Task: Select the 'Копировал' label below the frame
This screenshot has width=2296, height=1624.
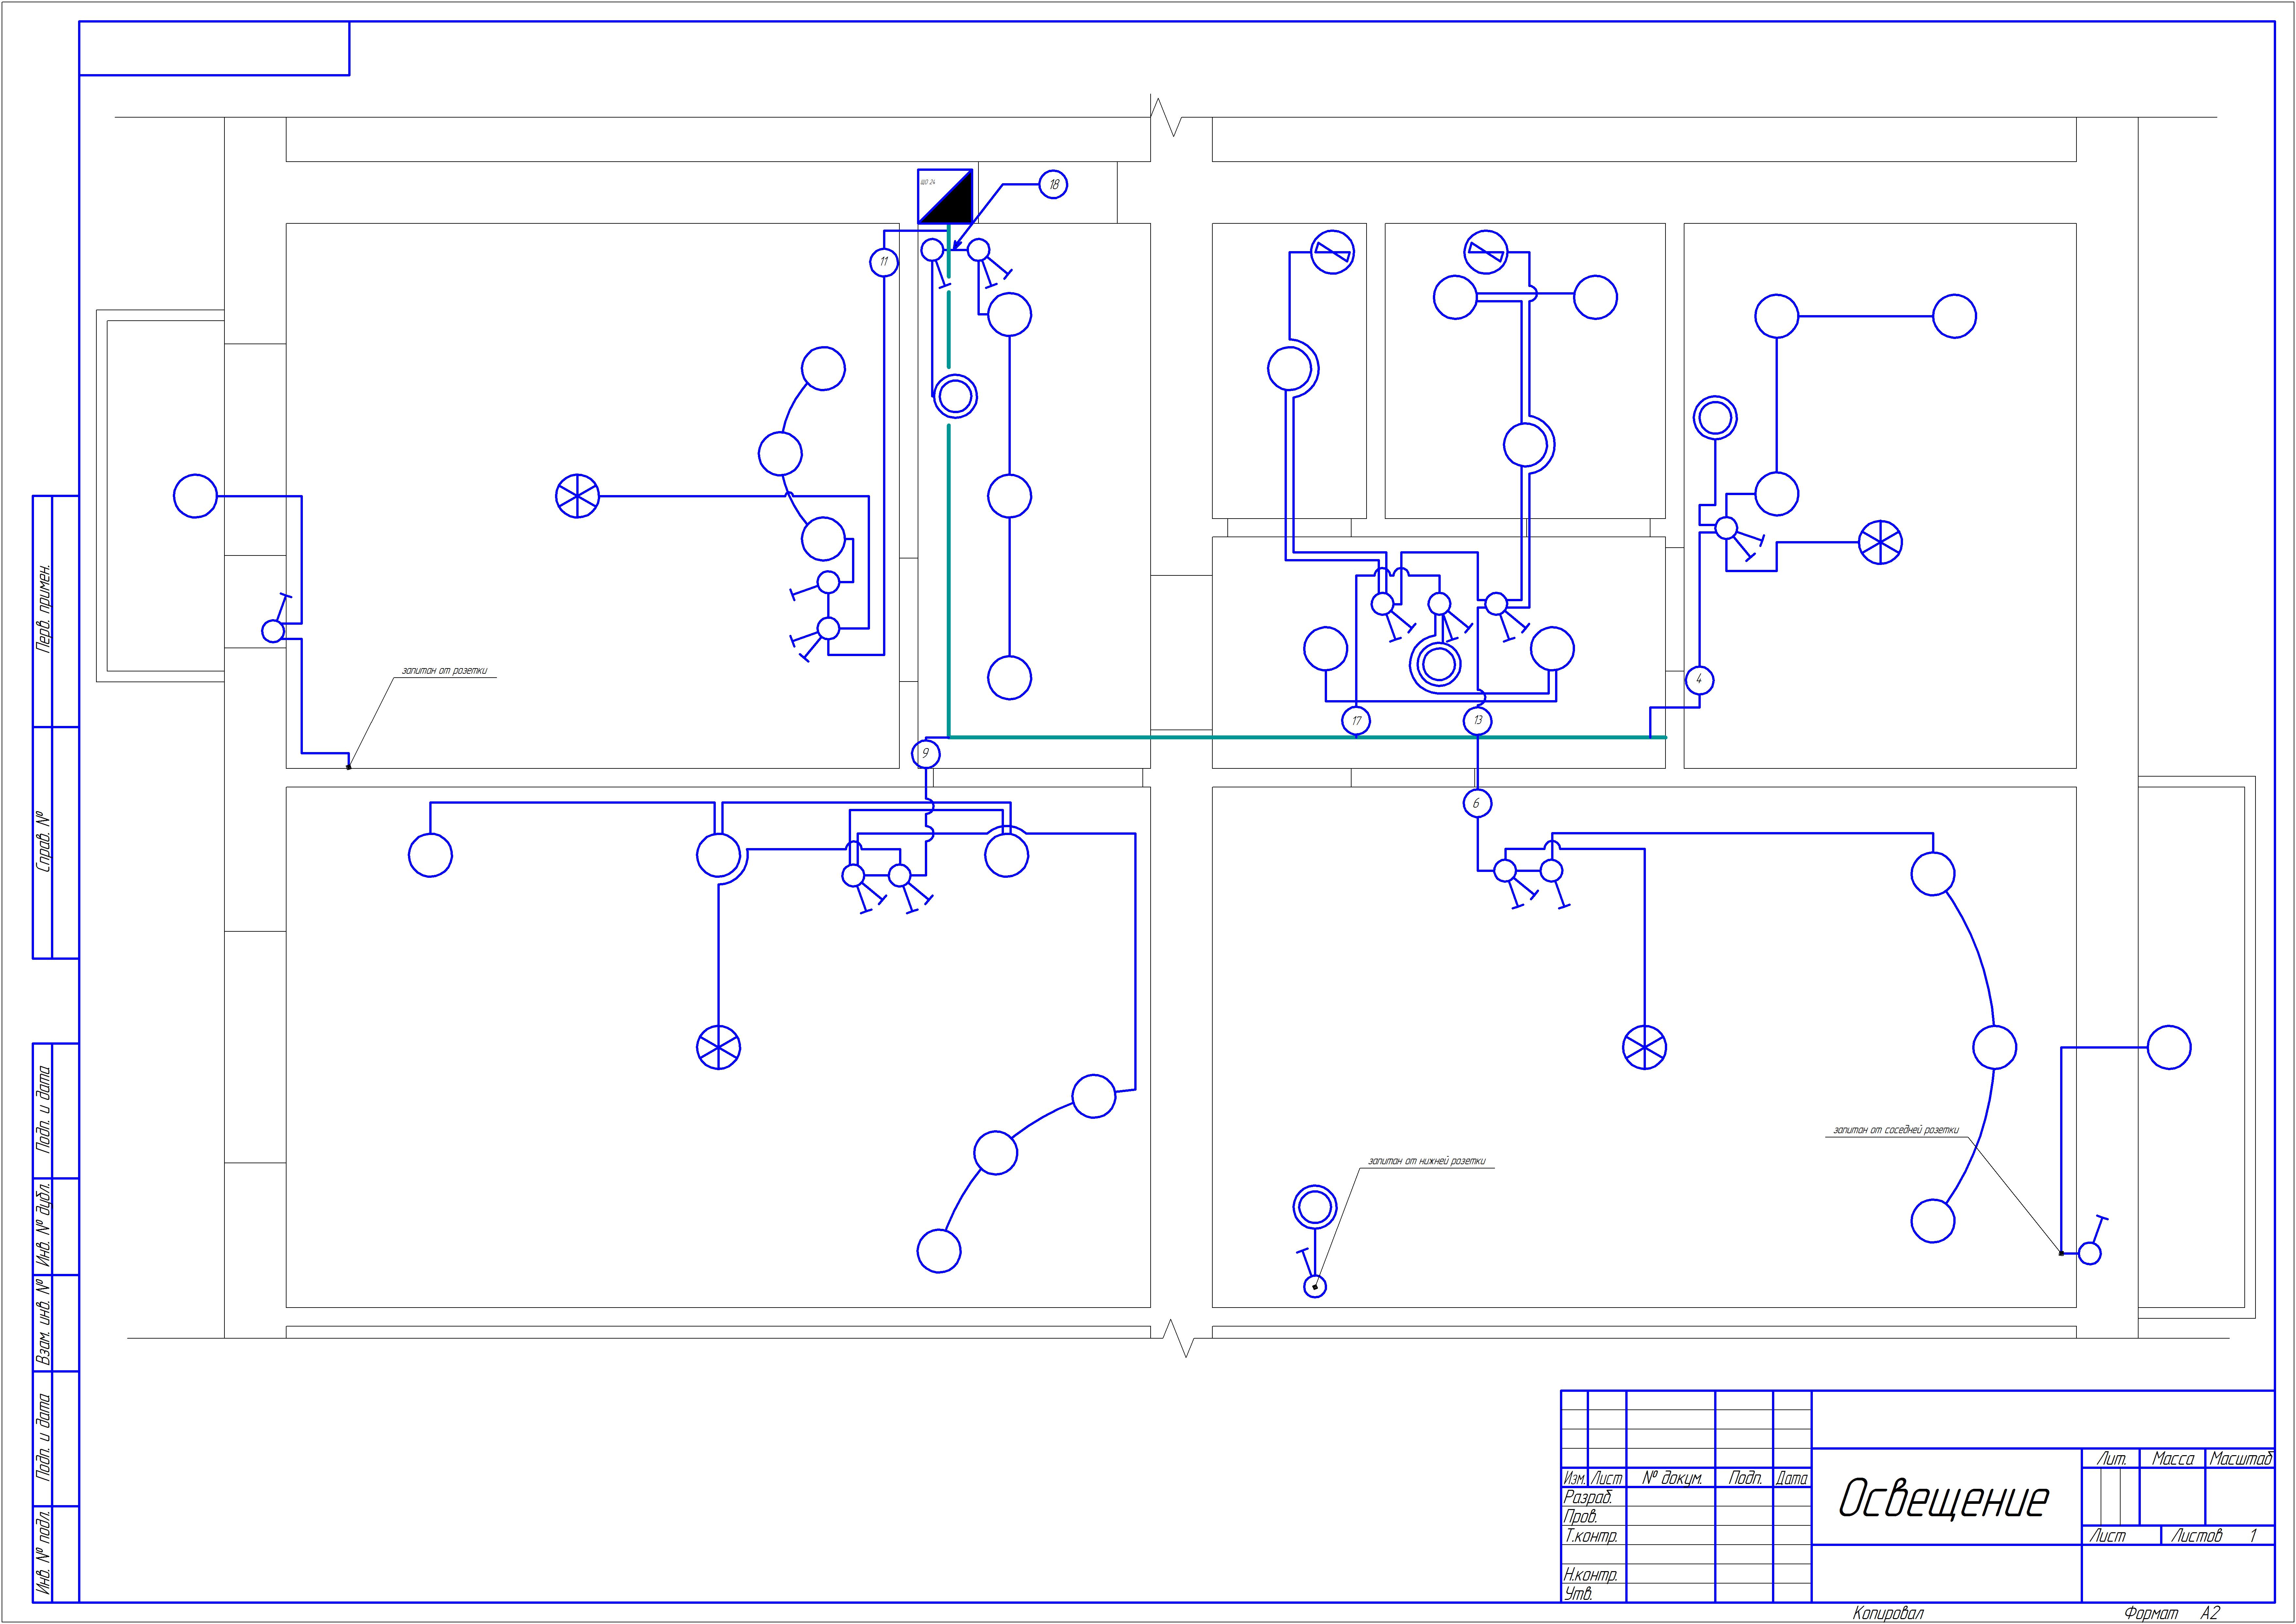Action: [1888, 1613]
